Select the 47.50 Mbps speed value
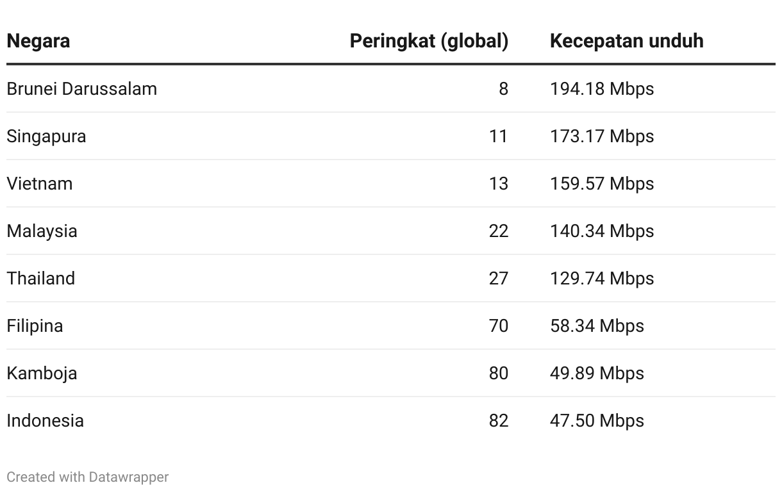This screenshot has width=782, height=492. pos(597,421)
